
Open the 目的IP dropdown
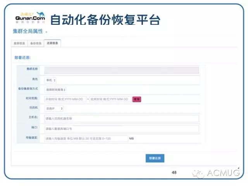[54, 108]
